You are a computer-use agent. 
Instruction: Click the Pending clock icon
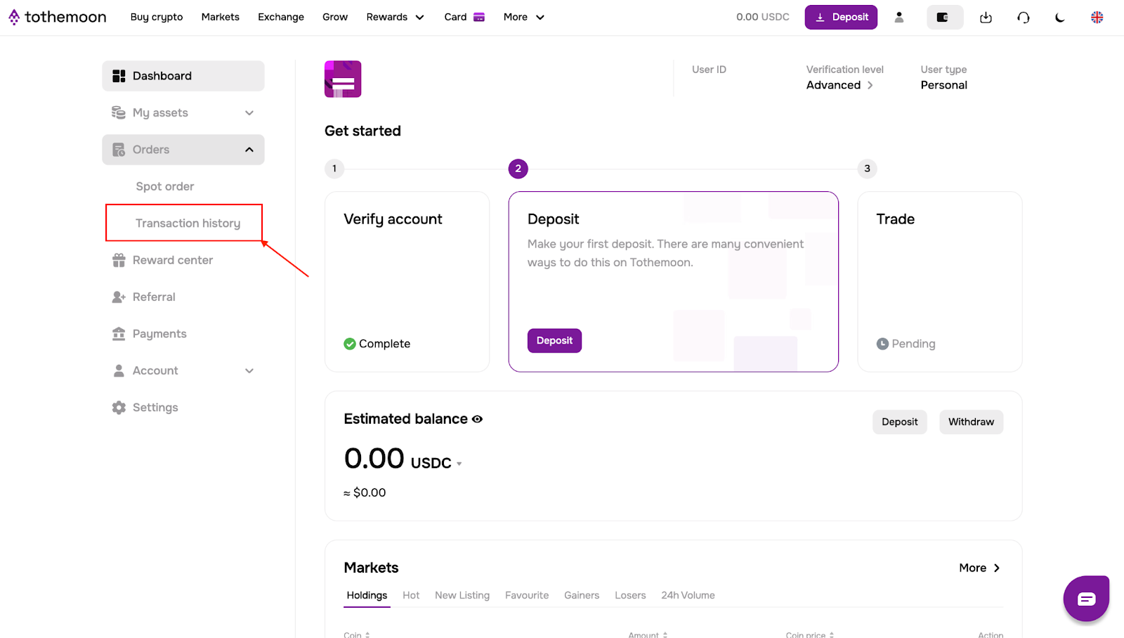pyautogui.click(x=882, y=344)
